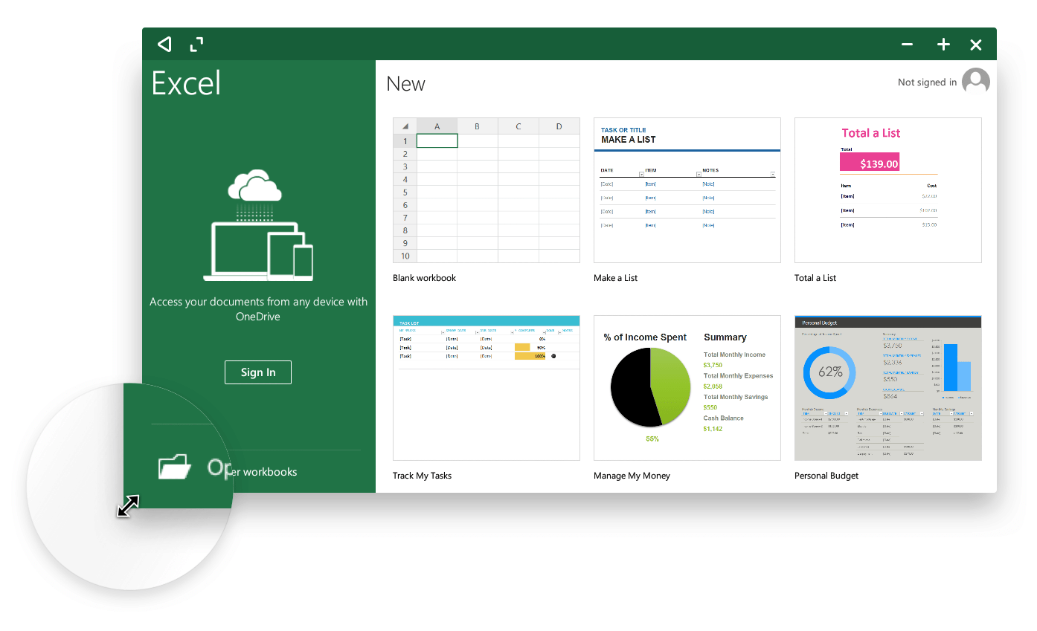Click the OneDrive cloud and devices illustration
Screen dimensions: 1037x631
pyautogui.click(x=258, y=226)
